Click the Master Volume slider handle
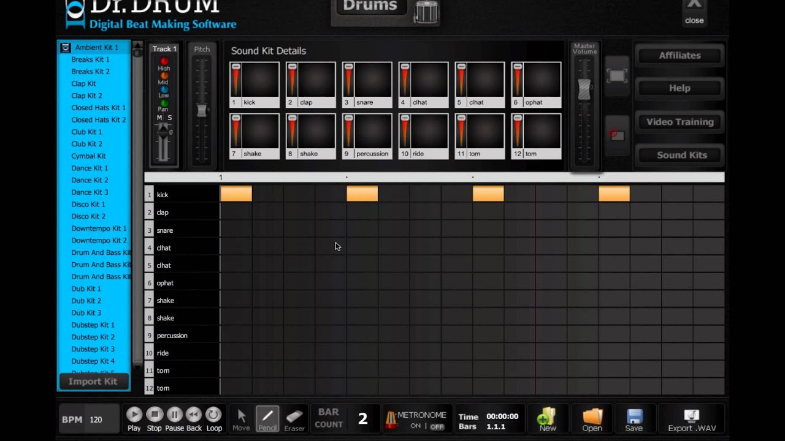This screenshot has height=441, width=785. [x=584, y=89]
